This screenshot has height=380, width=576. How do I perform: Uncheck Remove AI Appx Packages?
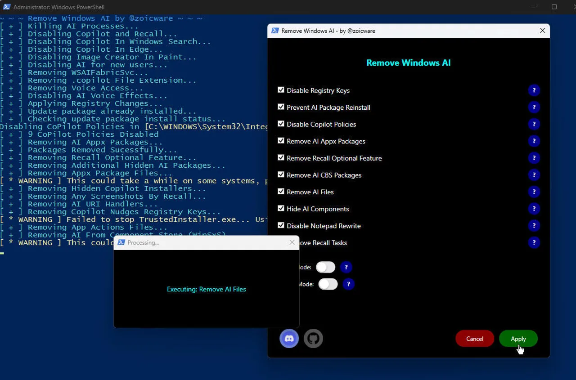(281, 140)
